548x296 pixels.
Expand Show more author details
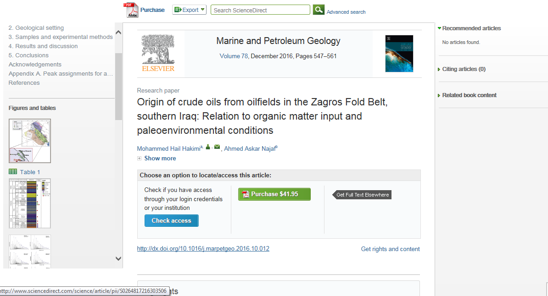pos(159,158)
